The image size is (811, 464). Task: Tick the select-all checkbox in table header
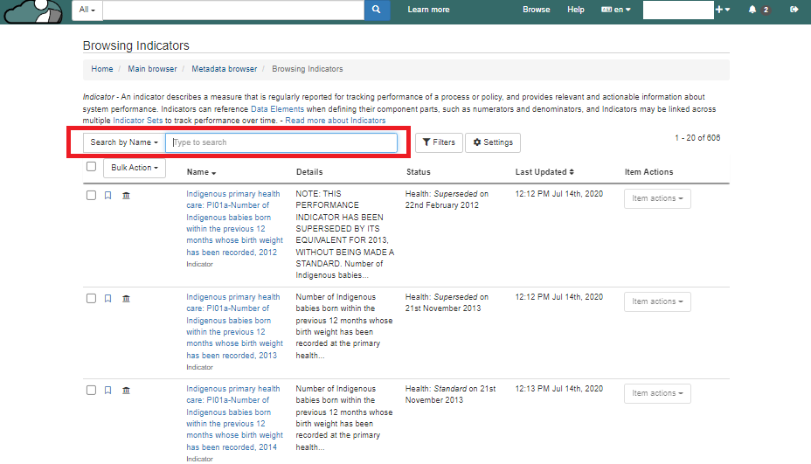point(91,167)
